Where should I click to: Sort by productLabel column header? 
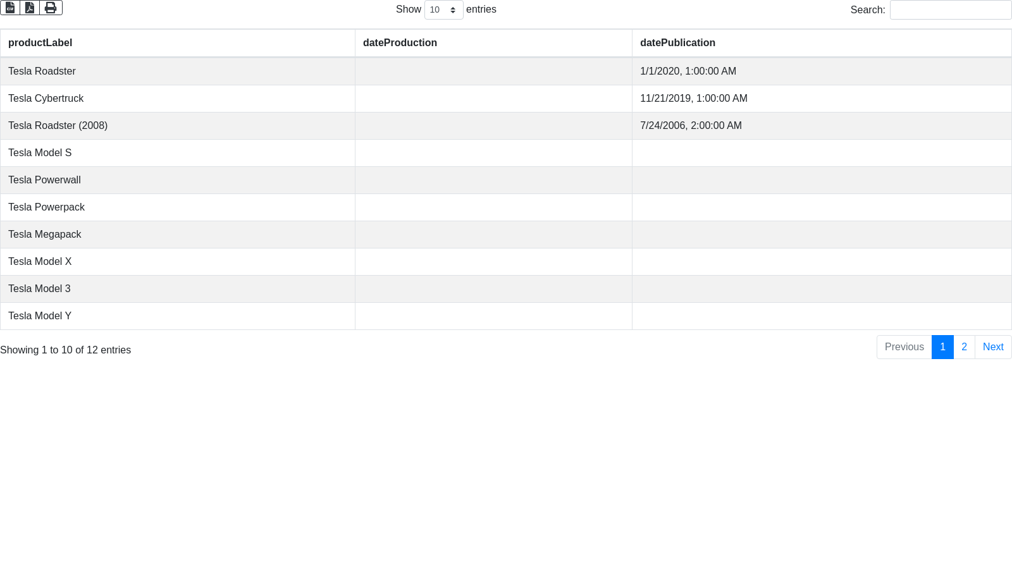coord(40,43)
